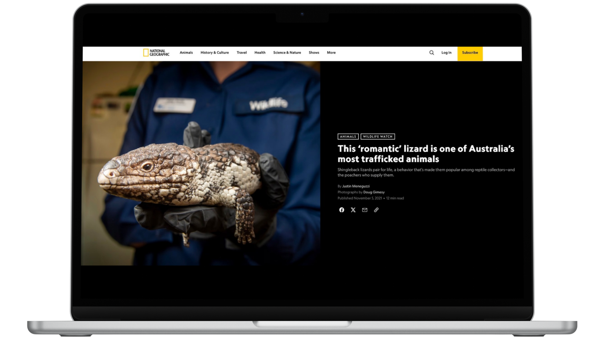Select Health in navigation bar
The height and width of the screenshot is (339, 604).
click(x=260, y=53)
